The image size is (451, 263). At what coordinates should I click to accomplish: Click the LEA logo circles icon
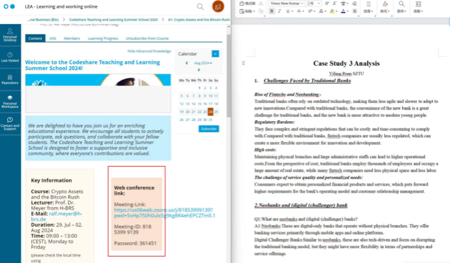coord(9,7)
